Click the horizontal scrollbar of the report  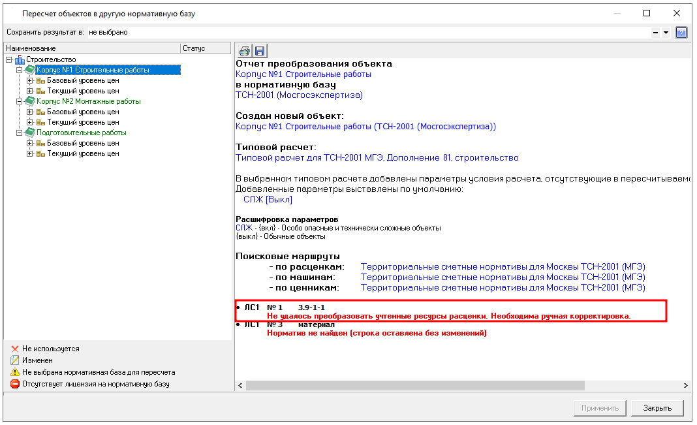[x=457, y=386]
